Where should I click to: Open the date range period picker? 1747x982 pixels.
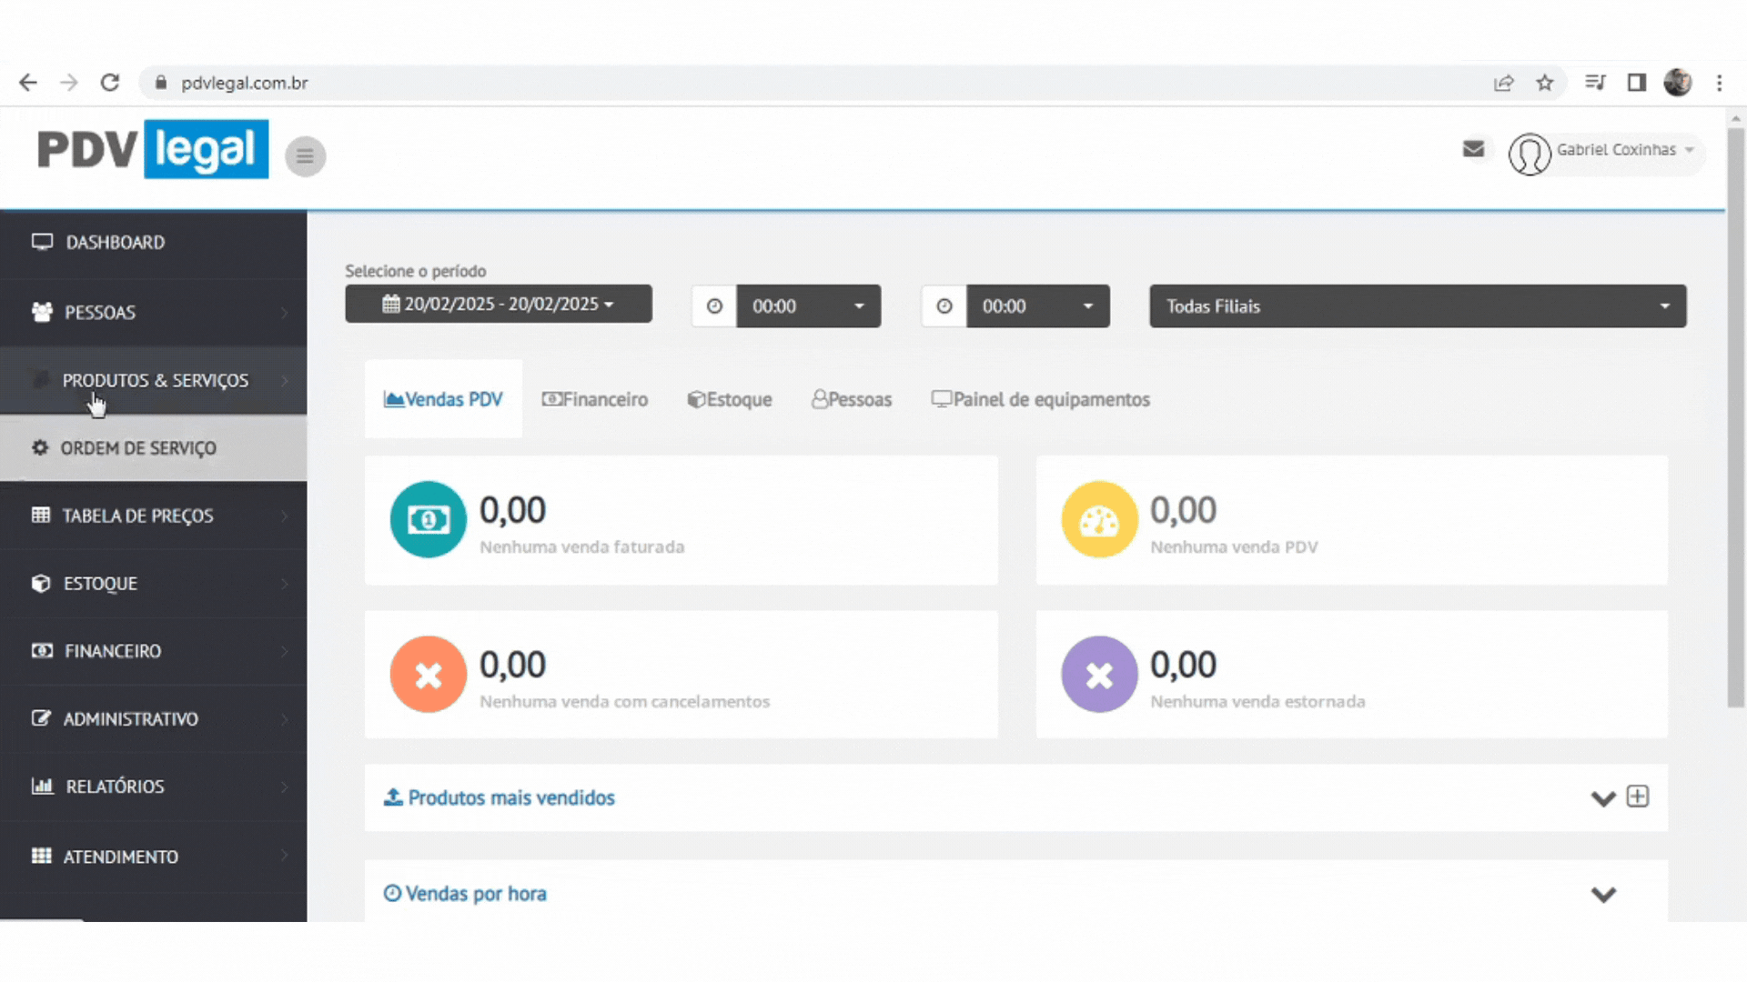point(498,304)
